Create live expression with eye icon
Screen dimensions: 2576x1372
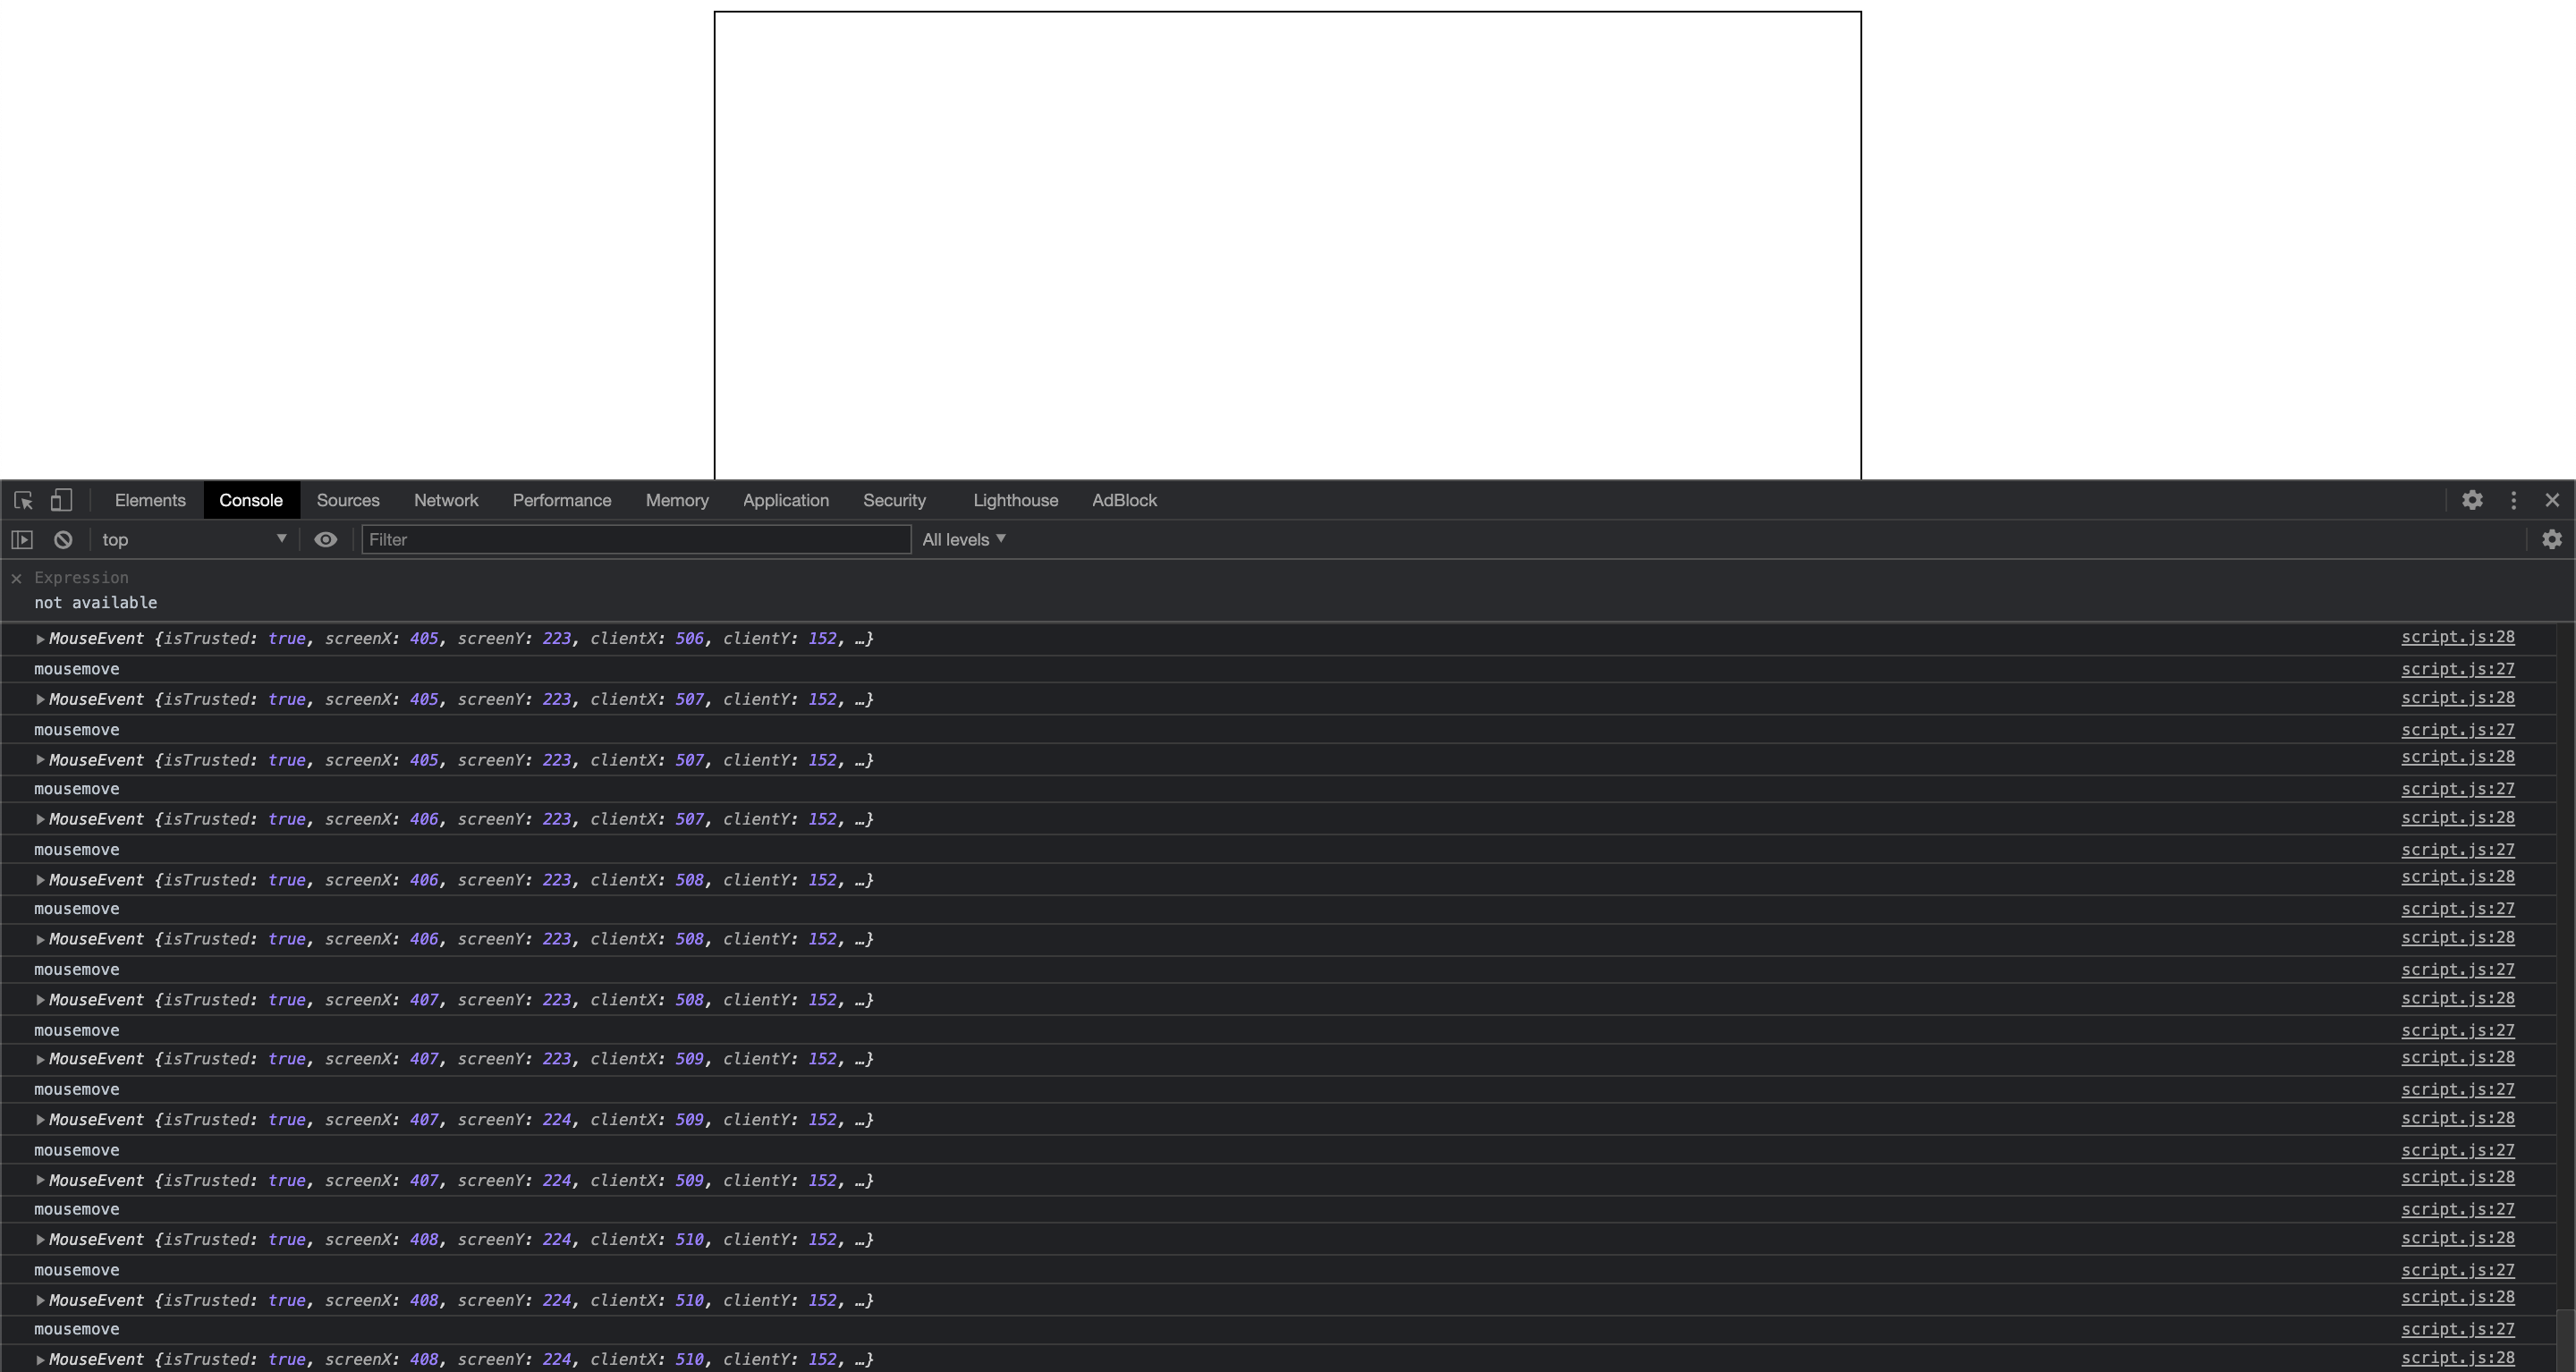point(325,540)
